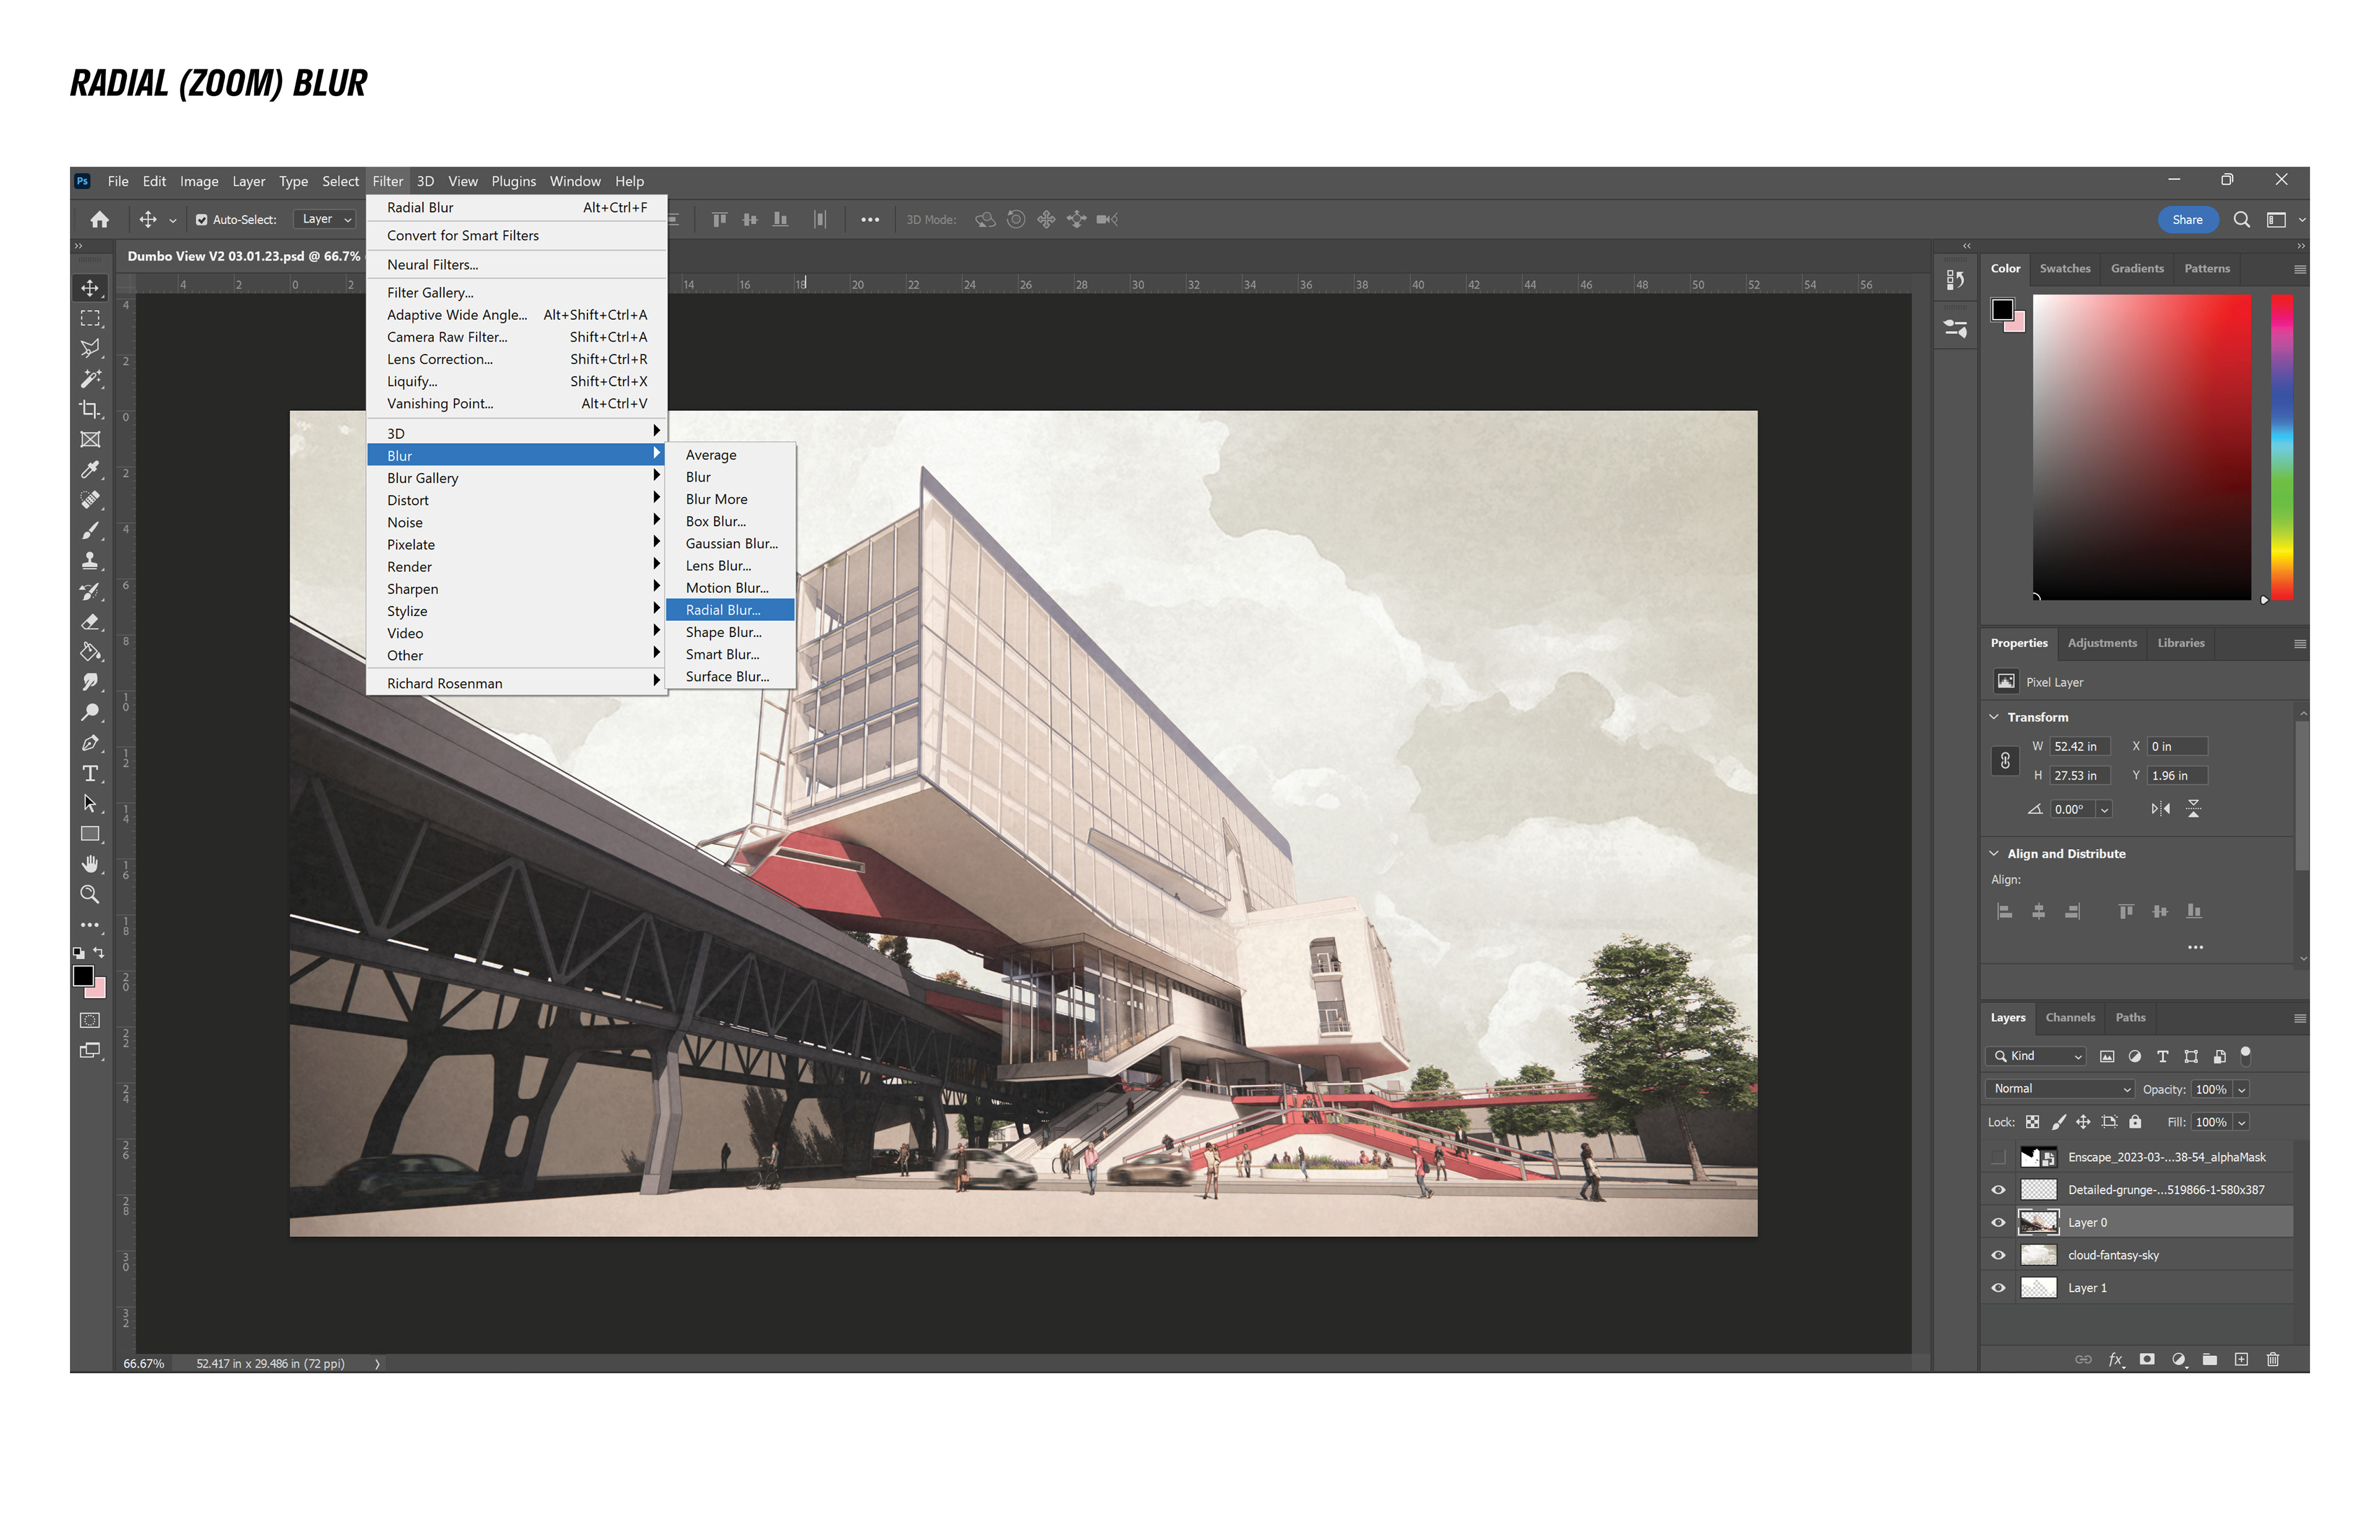Select the Horizontal Type tool
The height and width of the screenshot is (1540, 2380).
click(90, 774)
